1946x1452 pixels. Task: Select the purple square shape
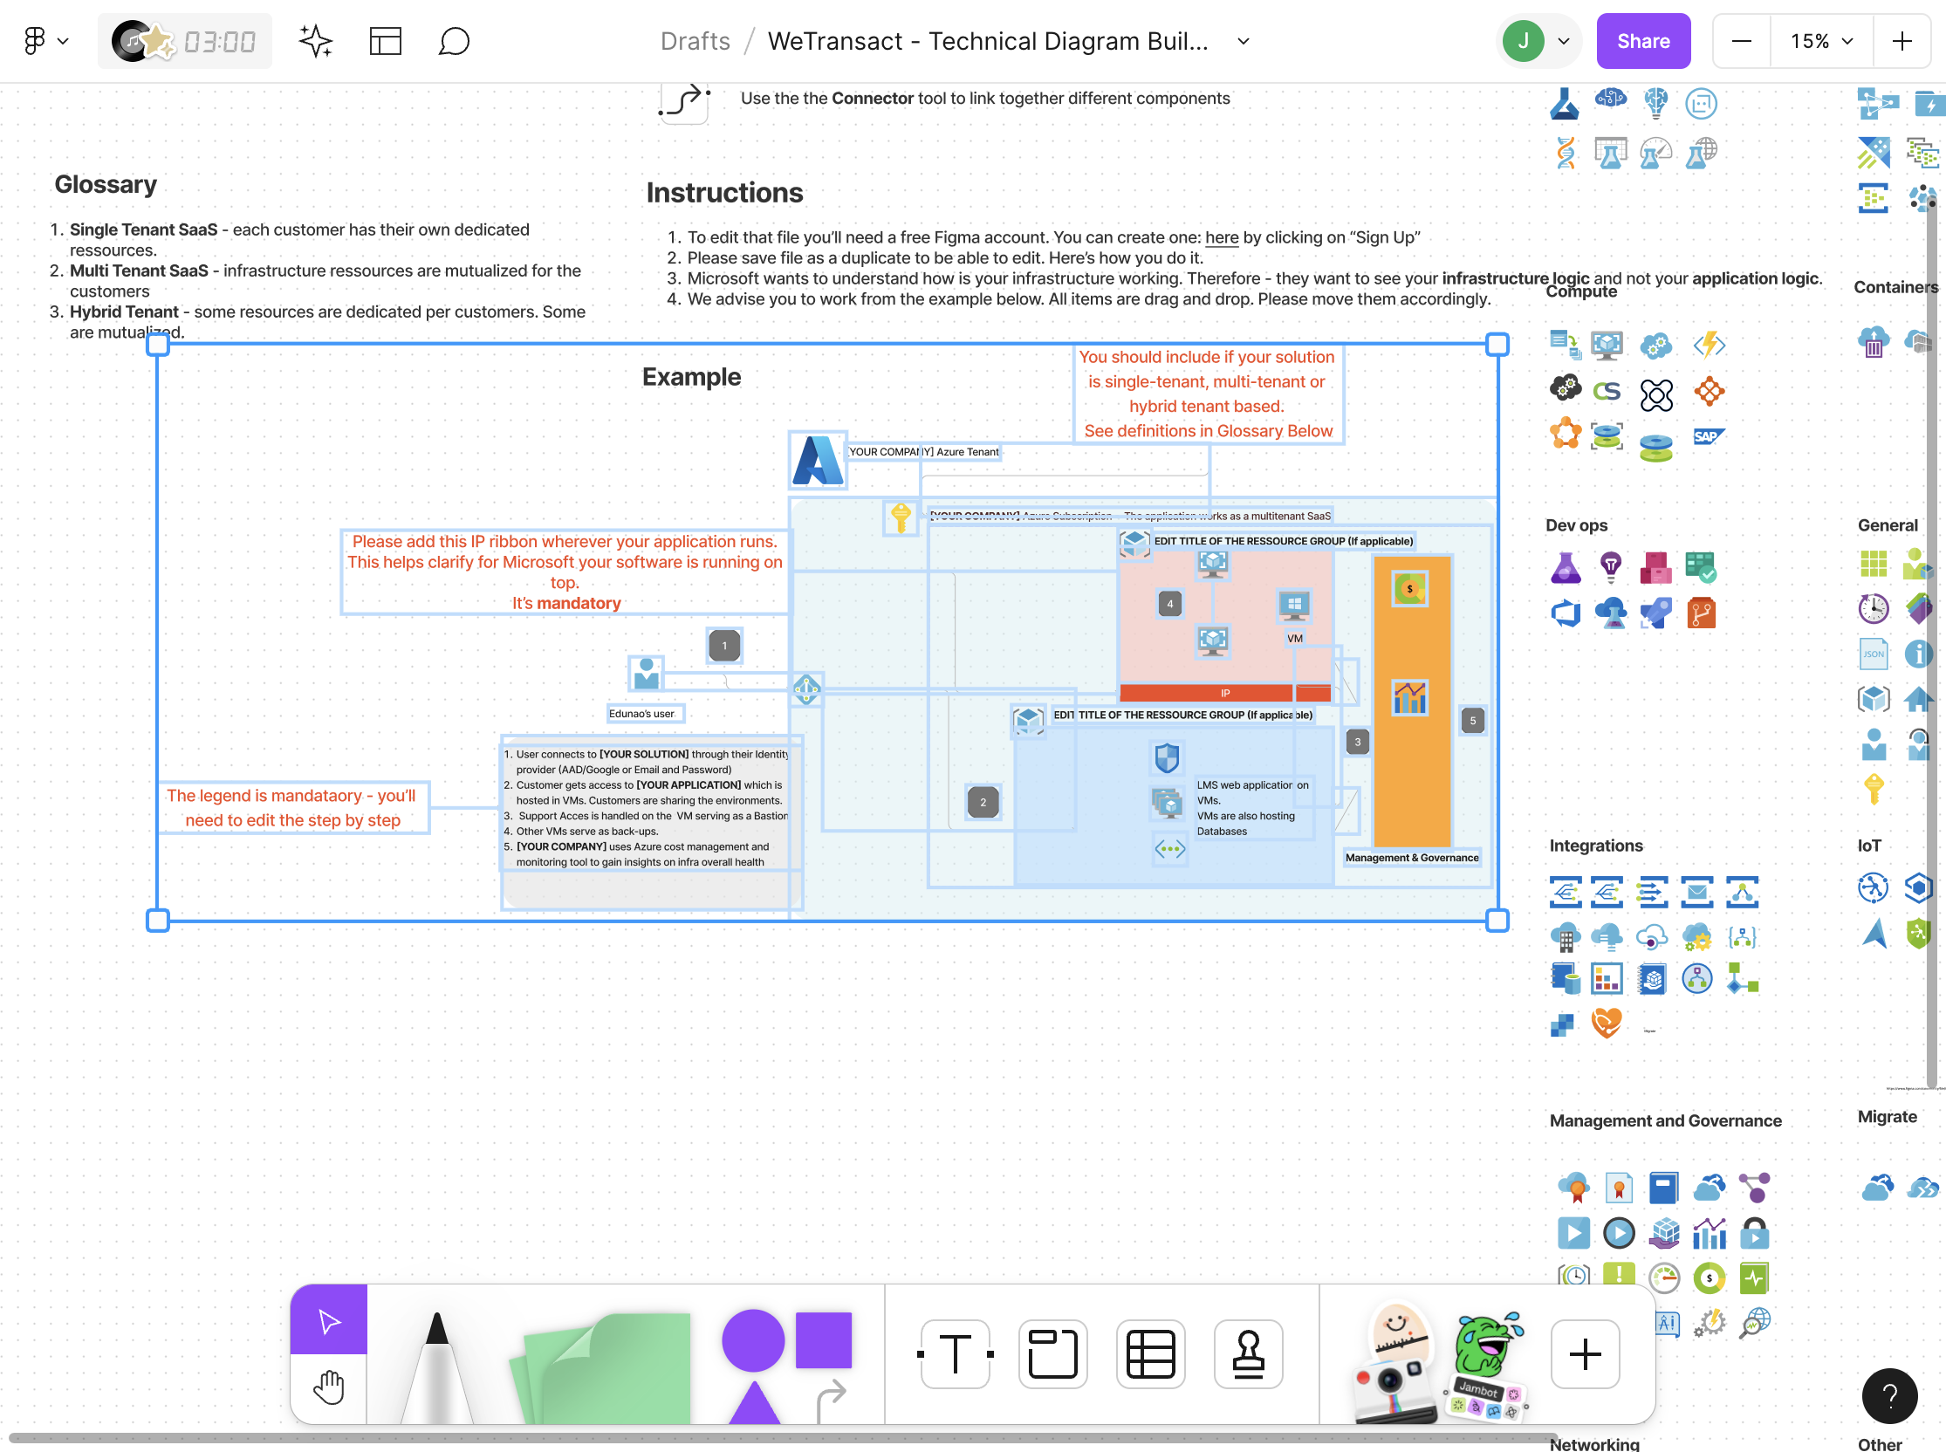click(824, 1340)
